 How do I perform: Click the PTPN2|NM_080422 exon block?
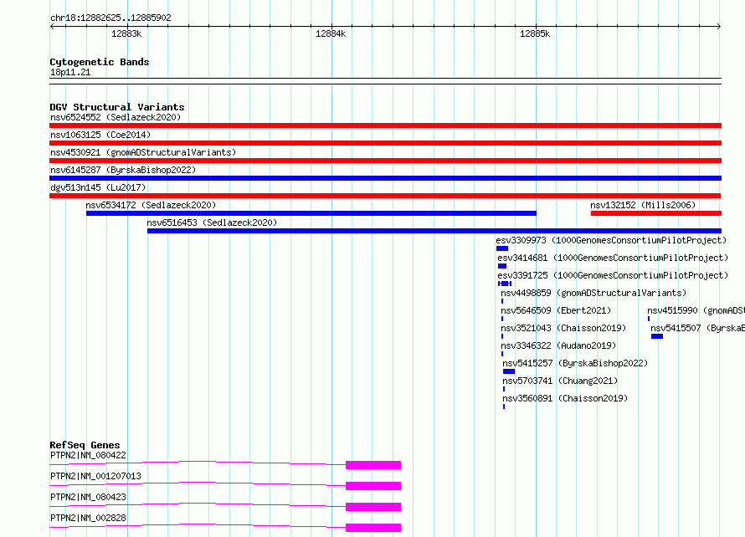pyautogui.click(x=373, y=465)
